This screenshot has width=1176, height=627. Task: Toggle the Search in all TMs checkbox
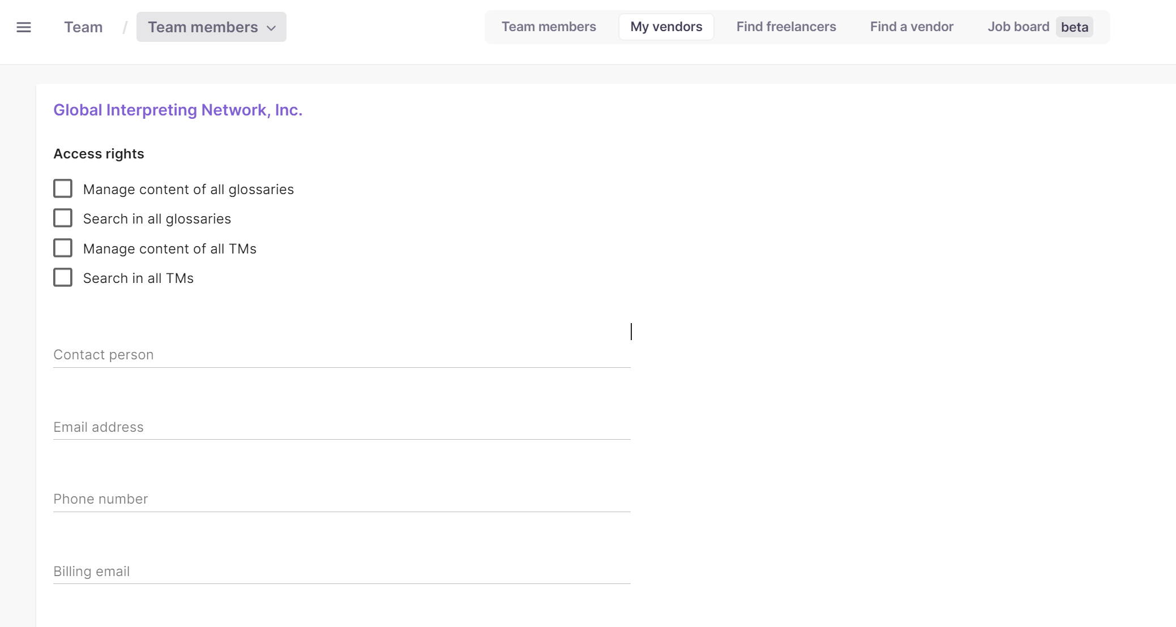click(x=63, y=277)
